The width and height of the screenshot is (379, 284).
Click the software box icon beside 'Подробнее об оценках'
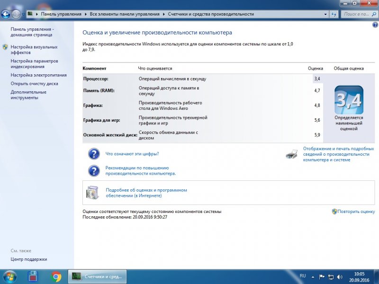pyautogui.click(x=92, y=193)
